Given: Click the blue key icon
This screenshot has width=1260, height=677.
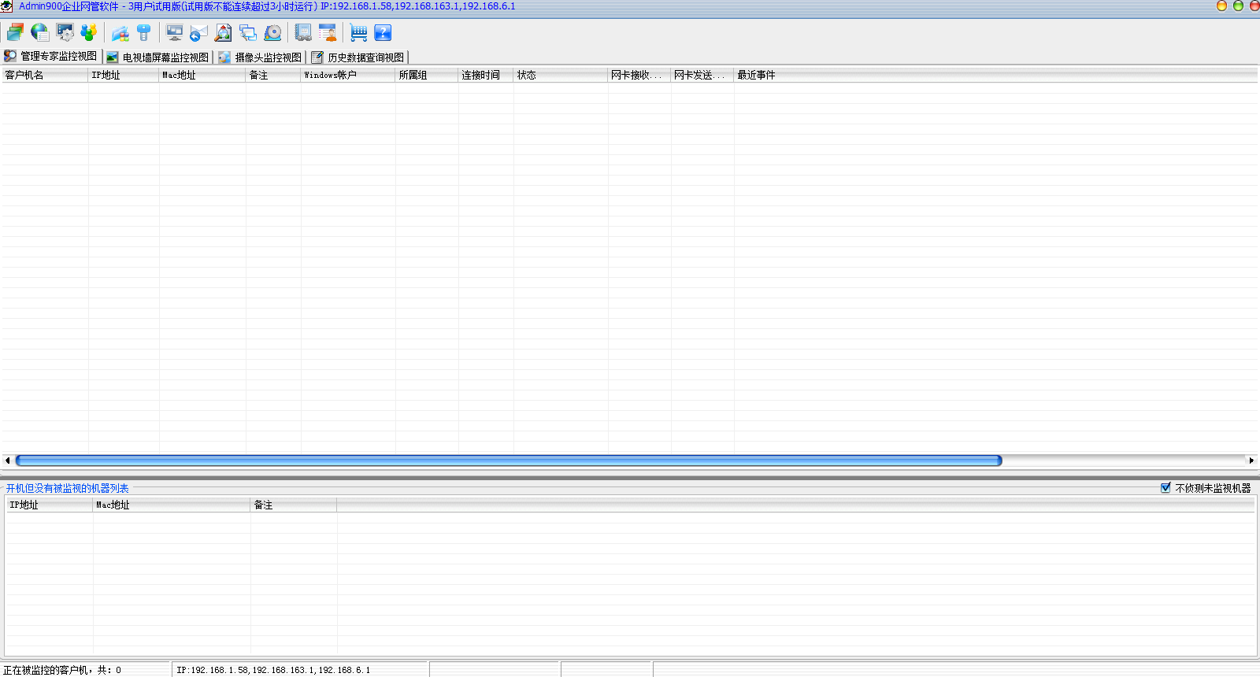Looking at the screenshot, I should (x=143, y=32).
